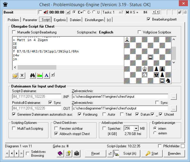The width and height of the screenshot is (190, 162).
Task: Toggle the Forderung checkbox
Action: tap(80, 114)
